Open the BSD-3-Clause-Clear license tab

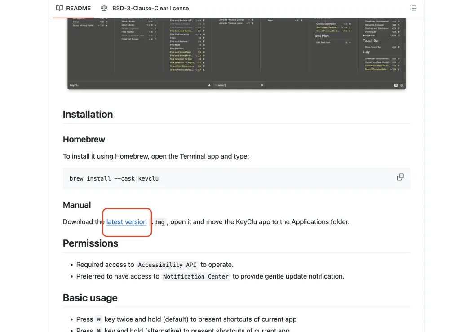[145, 8]
